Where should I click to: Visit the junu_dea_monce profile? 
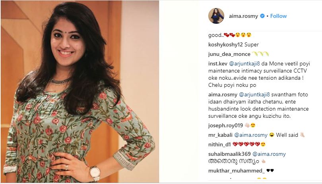pos(229,54)
